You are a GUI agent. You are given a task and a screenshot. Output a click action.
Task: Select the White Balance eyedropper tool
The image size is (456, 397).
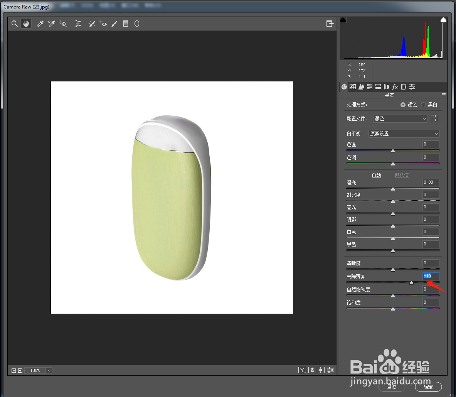[x=40, y=24]
